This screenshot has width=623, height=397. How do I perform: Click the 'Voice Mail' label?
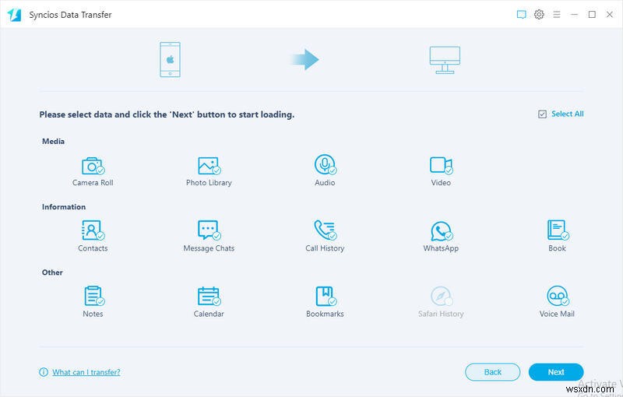(x=557, y=314)
